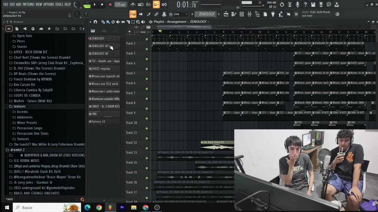Open the Line snap dropdown
Viewport: 378px width, 212px height.
point(180,14)
